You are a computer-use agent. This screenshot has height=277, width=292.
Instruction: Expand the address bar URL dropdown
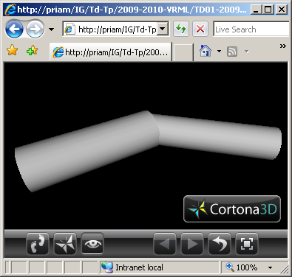163,29
